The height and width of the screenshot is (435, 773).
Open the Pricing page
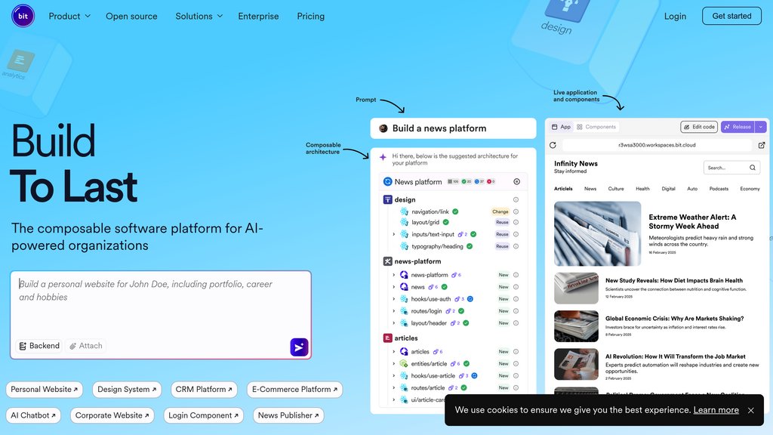click(x=310, y=17)
